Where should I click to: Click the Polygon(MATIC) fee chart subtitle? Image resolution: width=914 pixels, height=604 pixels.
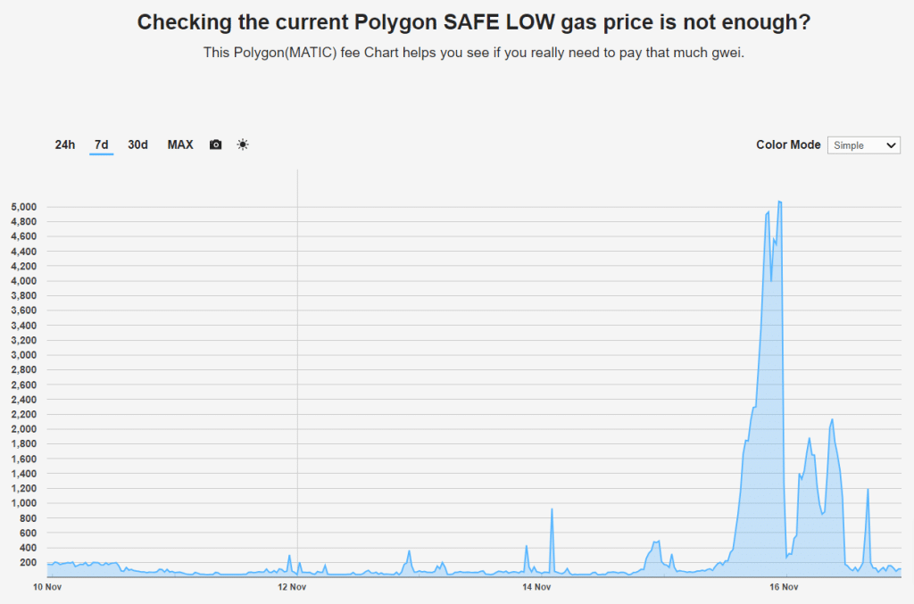tap(456, 52)
